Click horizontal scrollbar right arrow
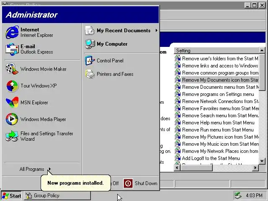Screen dimensions: 268x201 pos(255,168)
